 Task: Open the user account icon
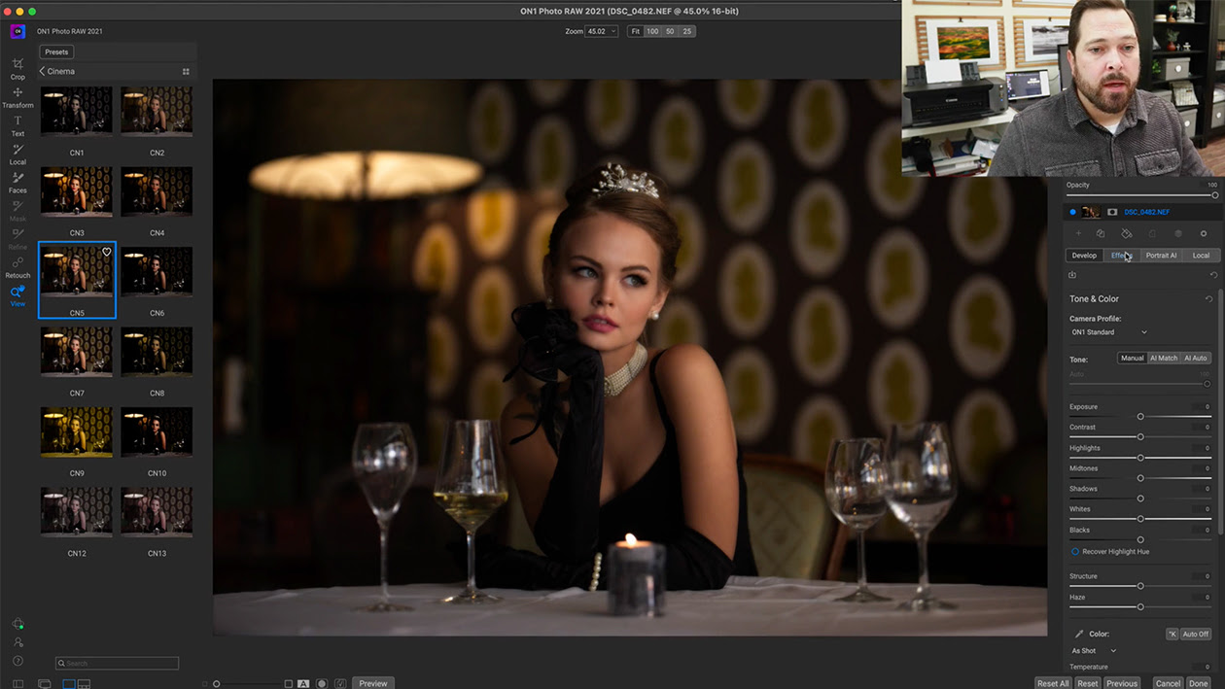[17, 642]
